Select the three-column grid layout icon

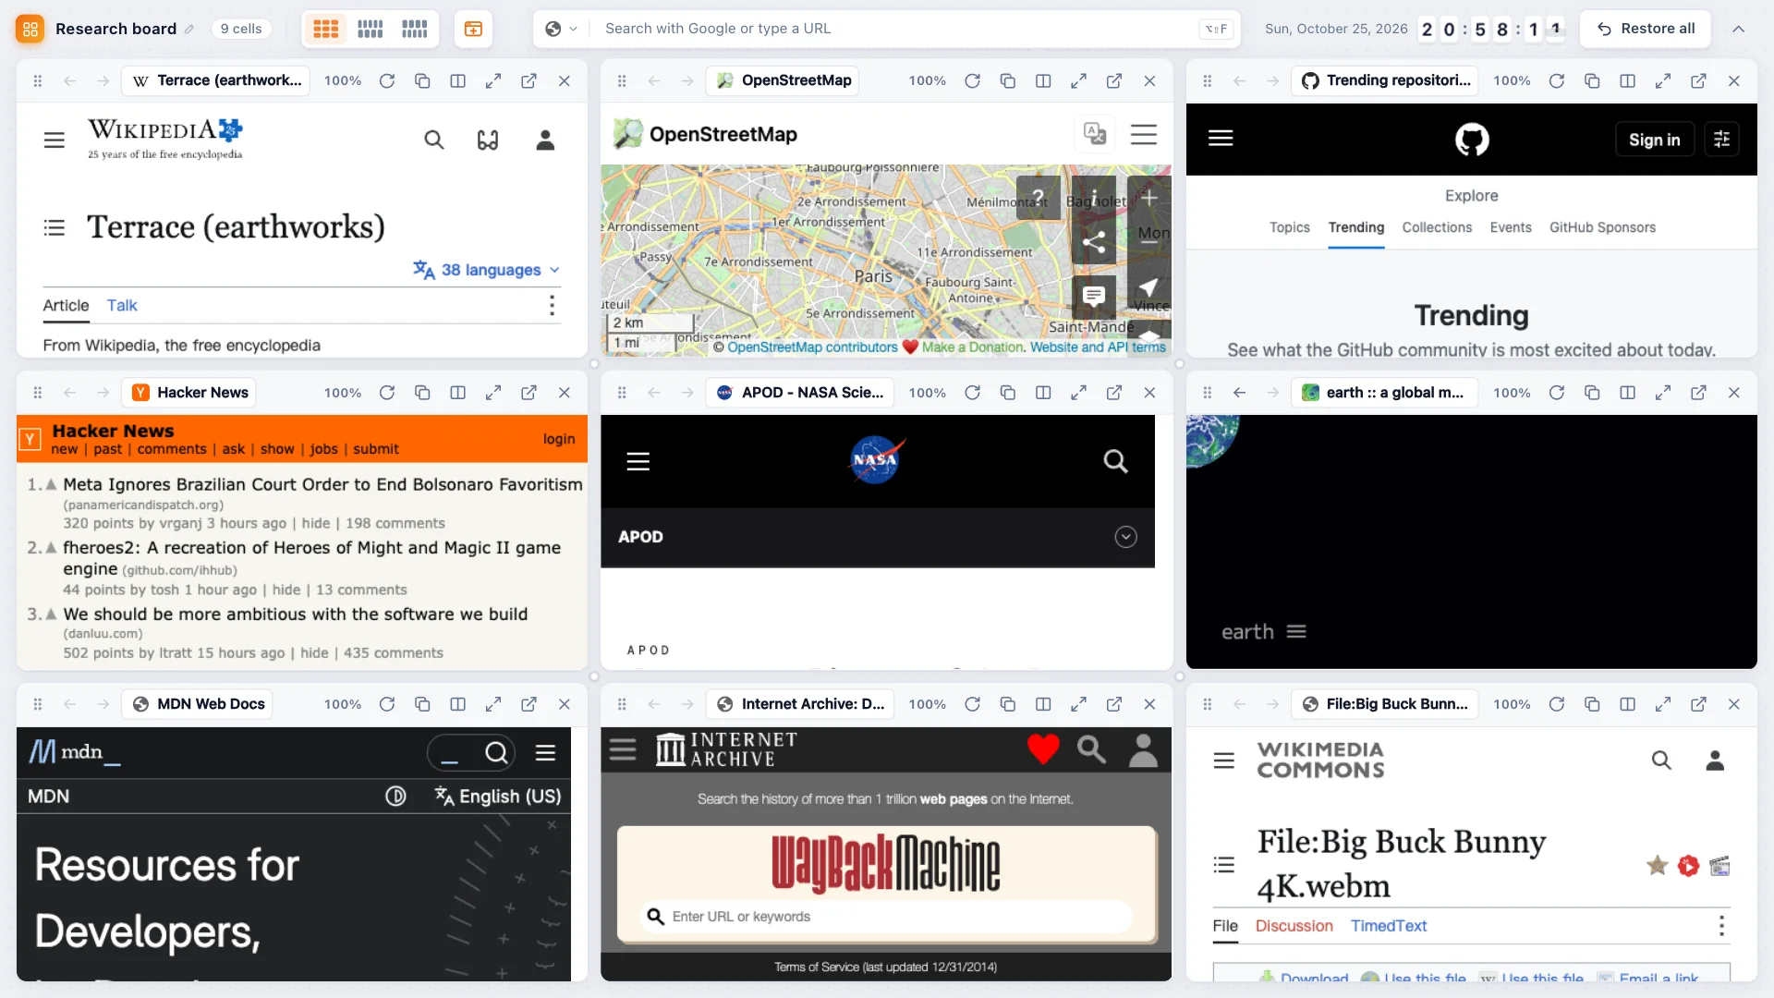[x=325, y=29]
